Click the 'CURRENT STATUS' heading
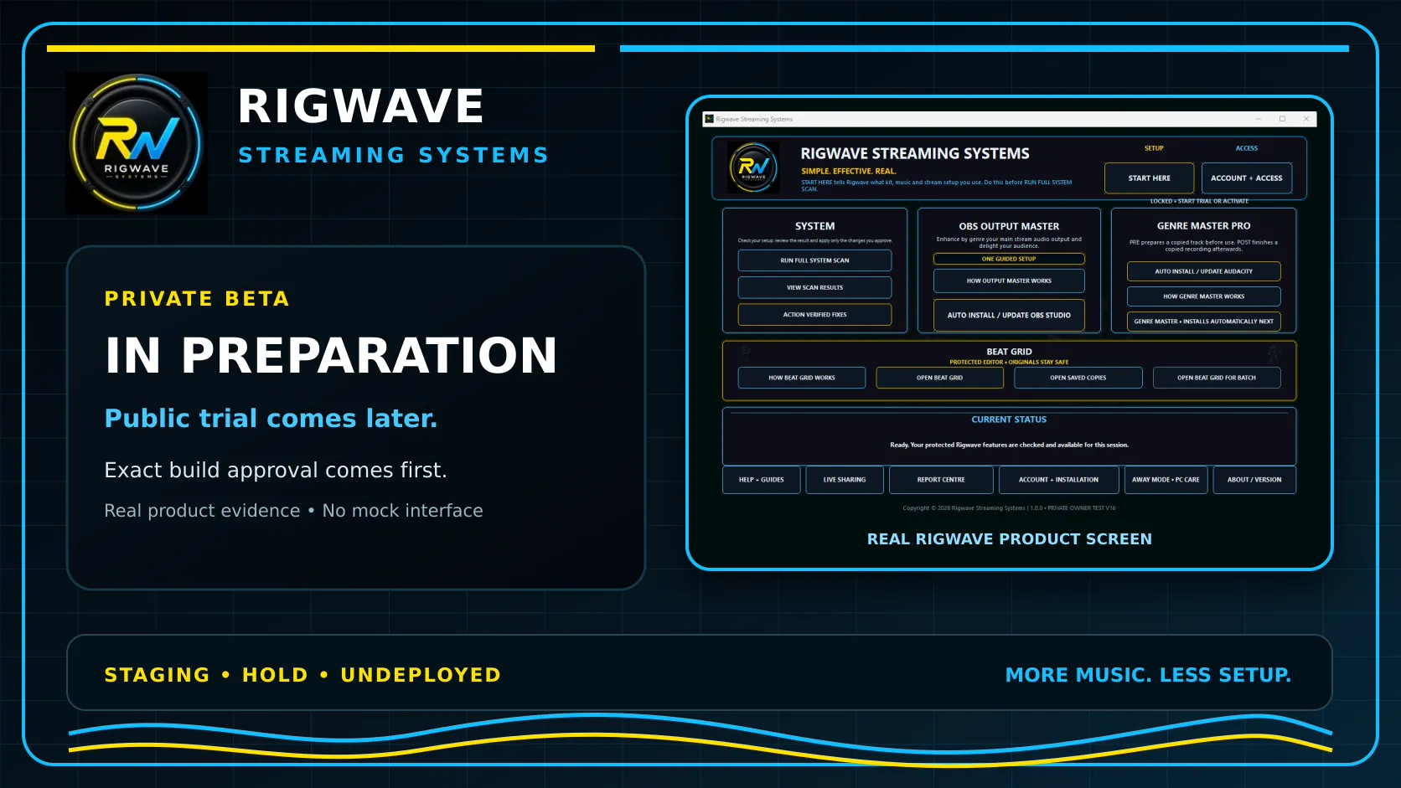This screenshot has height=788, width=1401. [x=1009, y=420]
